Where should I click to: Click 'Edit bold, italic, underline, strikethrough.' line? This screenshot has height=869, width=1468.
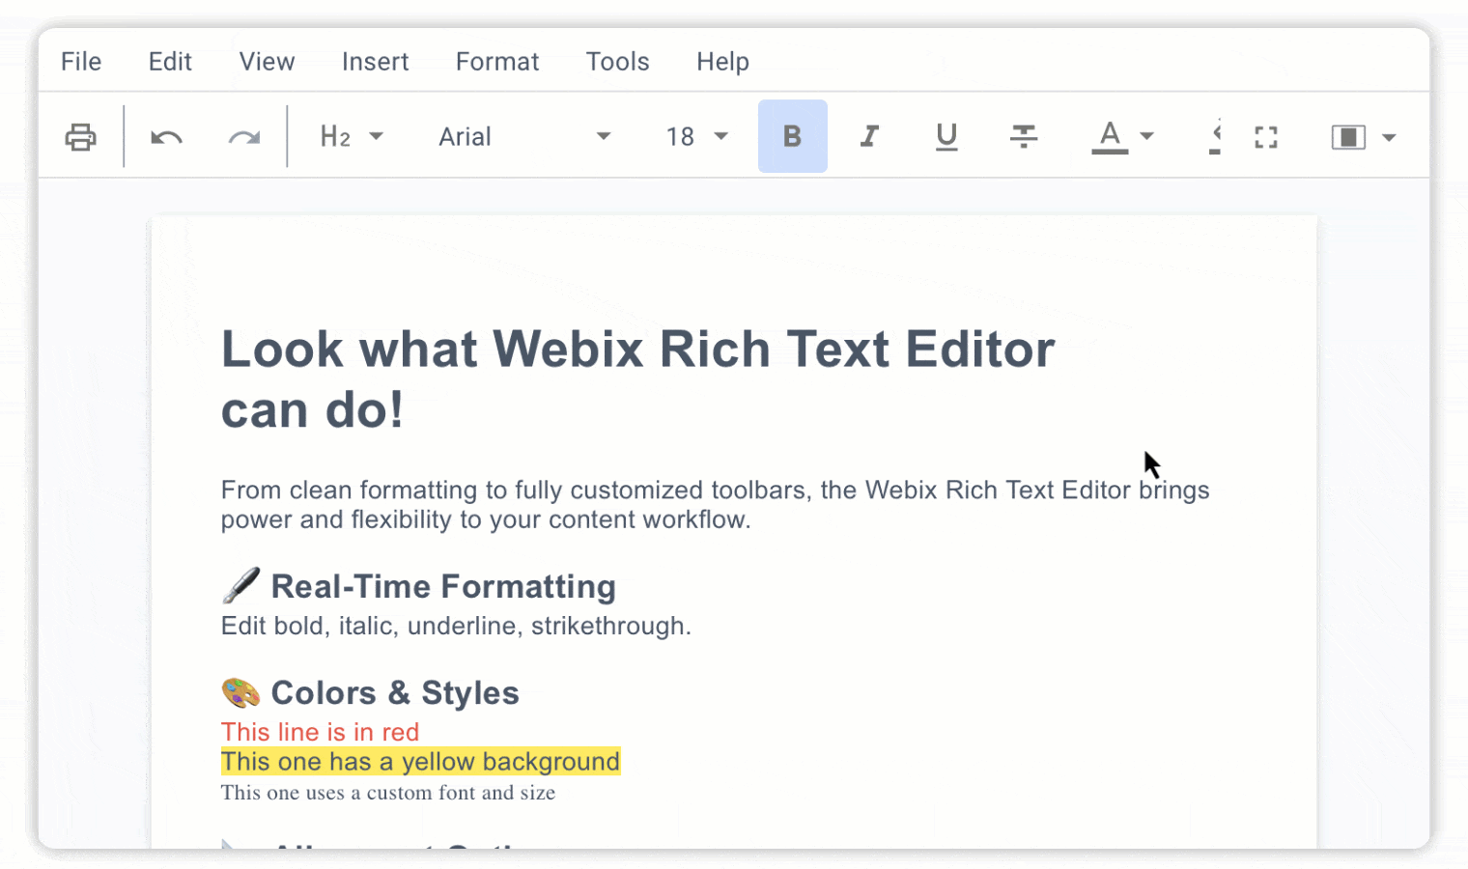(x=456, y=626)
